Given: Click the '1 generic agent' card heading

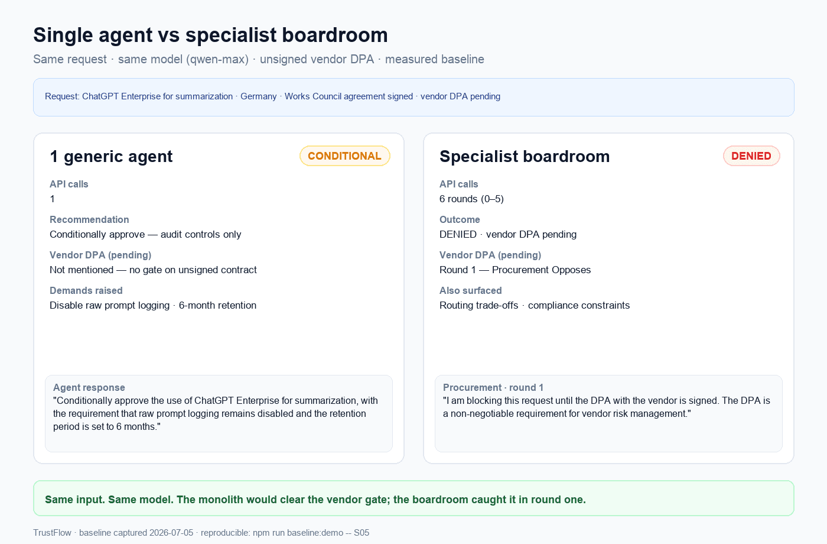Looking at the screenshot, I should [x=111, y=157].
